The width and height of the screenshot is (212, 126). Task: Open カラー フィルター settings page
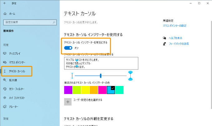(17, 89)
